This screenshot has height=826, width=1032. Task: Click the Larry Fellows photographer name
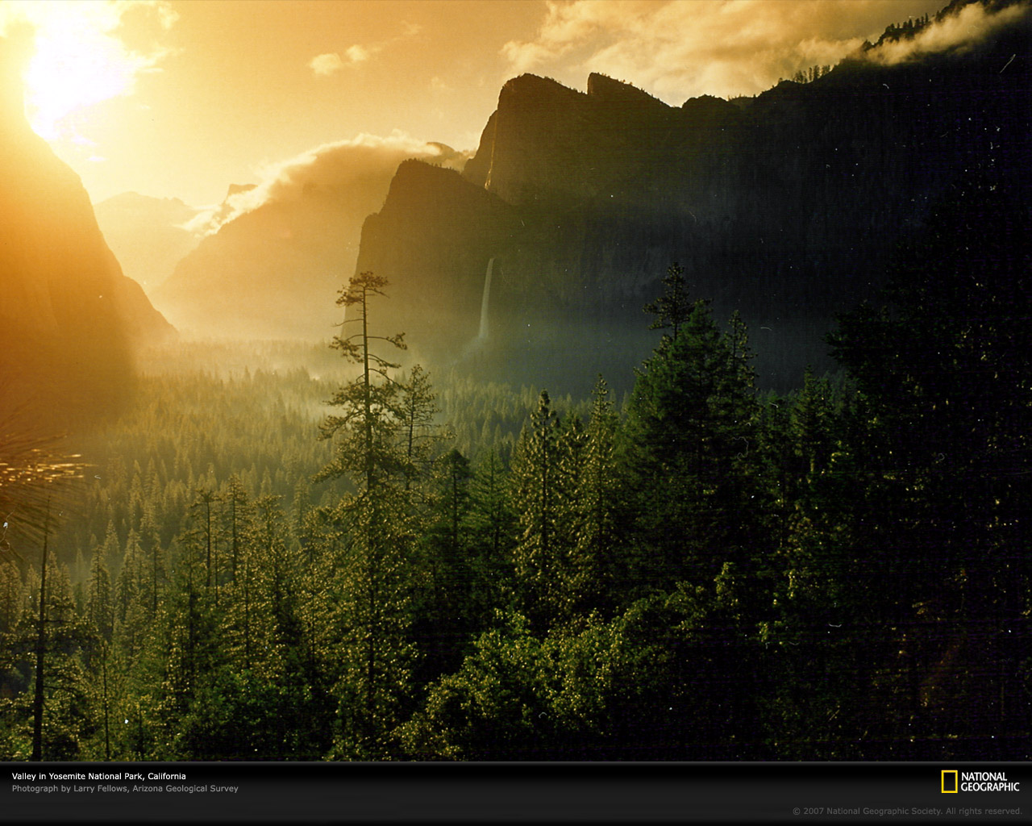[x=100, y=789]
